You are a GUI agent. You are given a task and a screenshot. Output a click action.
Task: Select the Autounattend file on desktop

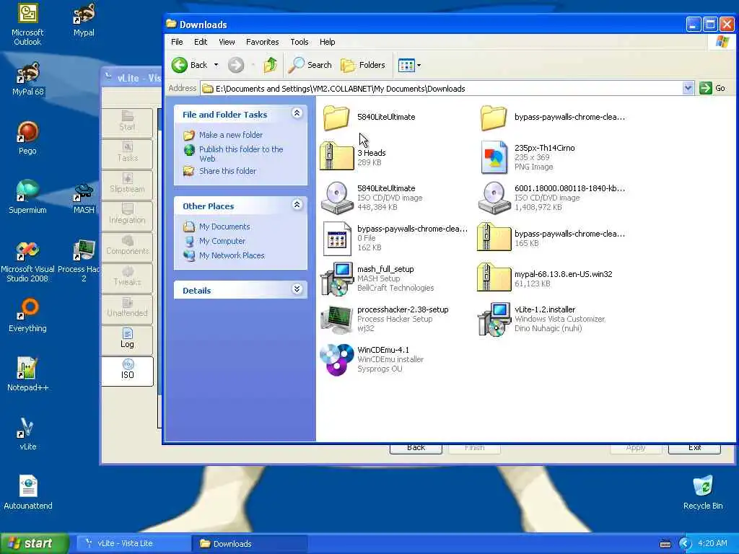pyautogui.click(x=28, y=493)
